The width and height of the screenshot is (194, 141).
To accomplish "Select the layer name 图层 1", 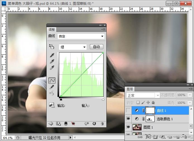I will point(148,127).
